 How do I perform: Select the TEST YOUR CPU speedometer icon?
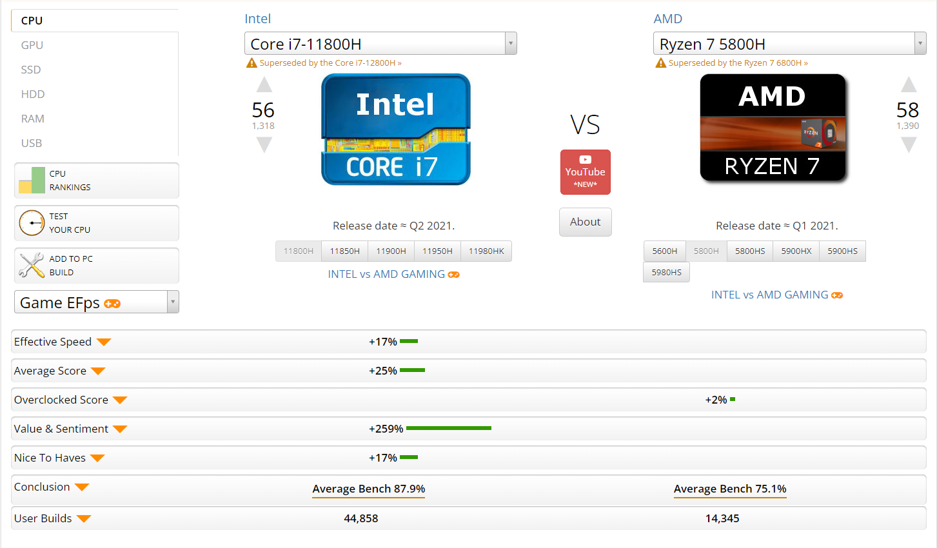click(x=31, y=222)
